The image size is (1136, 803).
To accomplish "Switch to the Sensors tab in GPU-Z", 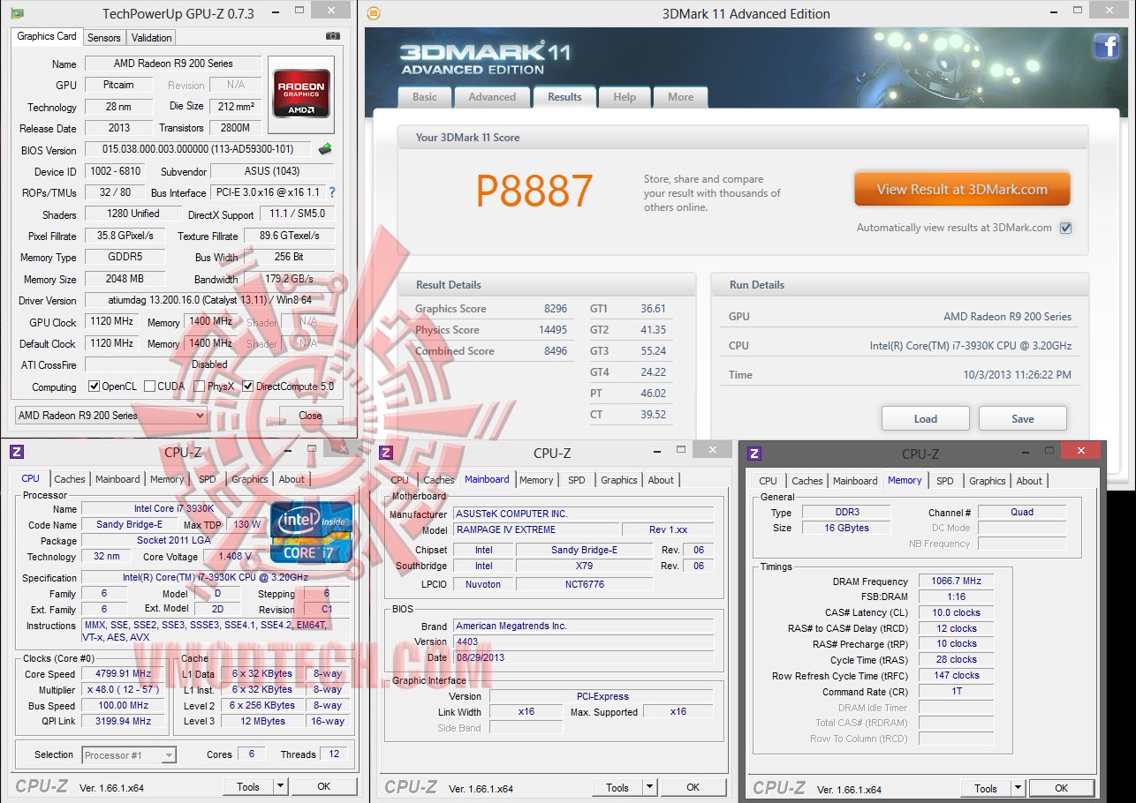I will (104, 37).
